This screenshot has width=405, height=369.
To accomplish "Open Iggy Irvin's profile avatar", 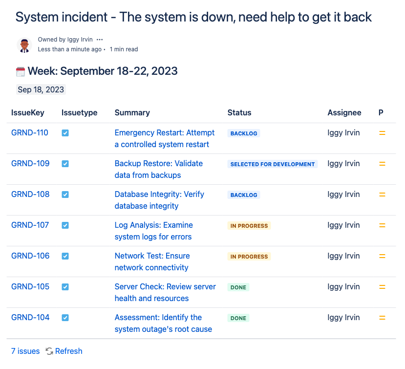I will (24, 44).
